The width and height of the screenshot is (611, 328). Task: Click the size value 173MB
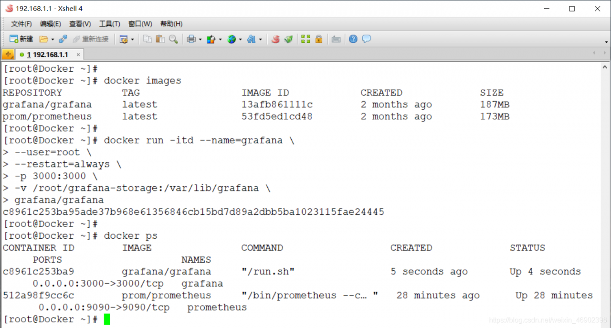[495, 116]
